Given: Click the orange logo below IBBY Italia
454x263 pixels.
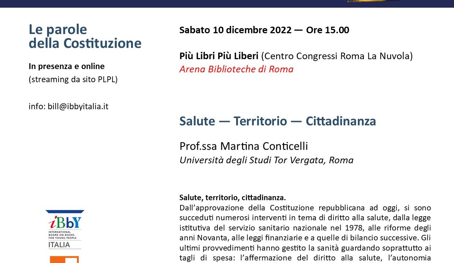Looking at the screenshot, I should pyautogui.click(x=64, y=259).
